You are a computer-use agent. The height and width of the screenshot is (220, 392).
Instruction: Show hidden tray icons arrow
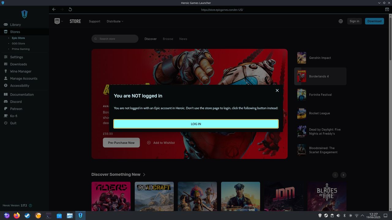pyautogui.click(x=363, y=216)
